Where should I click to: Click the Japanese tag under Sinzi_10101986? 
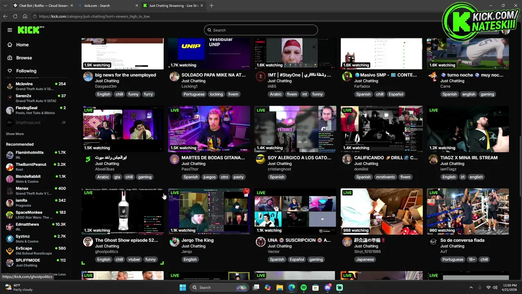click(365, 260)
